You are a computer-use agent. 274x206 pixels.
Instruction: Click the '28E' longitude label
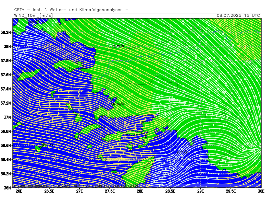click(140, 191)
